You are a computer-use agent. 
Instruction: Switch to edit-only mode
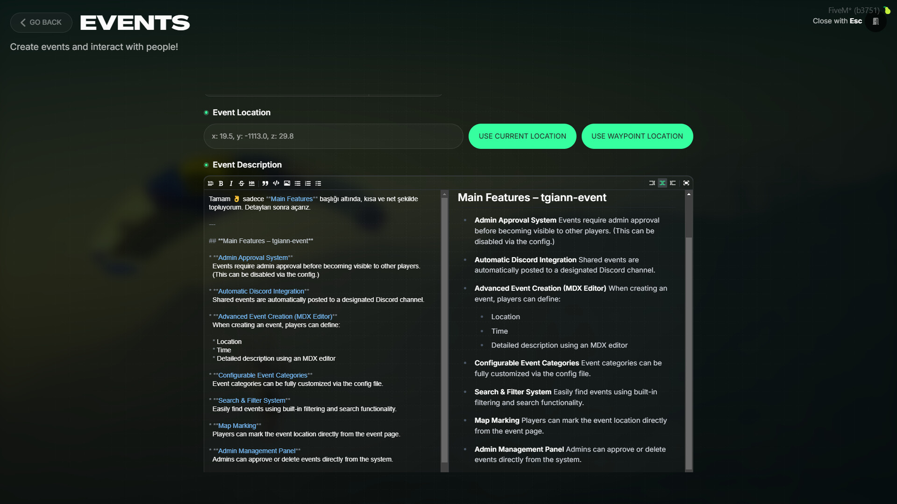click(652, 183)
